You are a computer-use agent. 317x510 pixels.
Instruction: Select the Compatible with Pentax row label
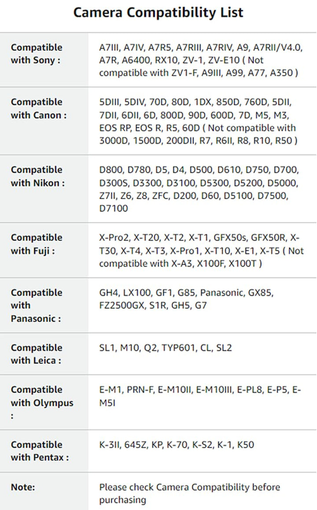point(40,451)
